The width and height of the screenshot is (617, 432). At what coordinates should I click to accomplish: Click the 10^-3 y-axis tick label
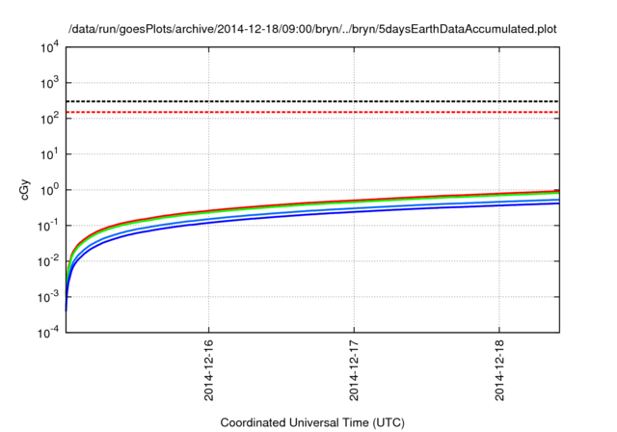click(49, 297)
